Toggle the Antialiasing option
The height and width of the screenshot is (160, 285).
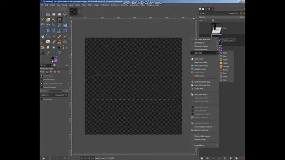[41, 76]
